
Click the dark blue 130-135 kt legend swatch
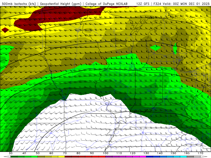pyautogui.click(x=150, y=157)
